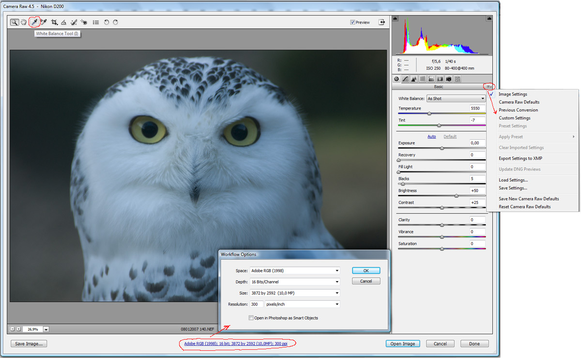Expand the Space dropdown in Workflow Options

coord(295,271)
